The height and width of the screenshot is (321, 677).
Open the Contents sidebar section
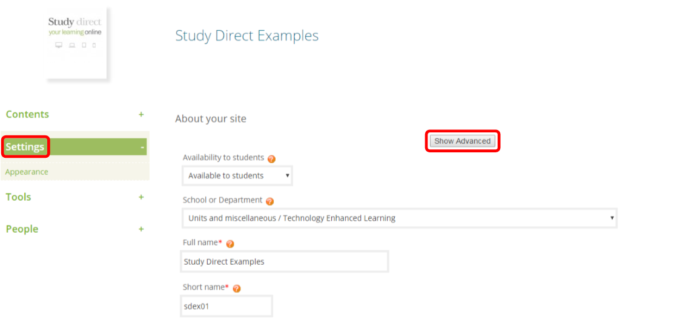pos(27,115)
